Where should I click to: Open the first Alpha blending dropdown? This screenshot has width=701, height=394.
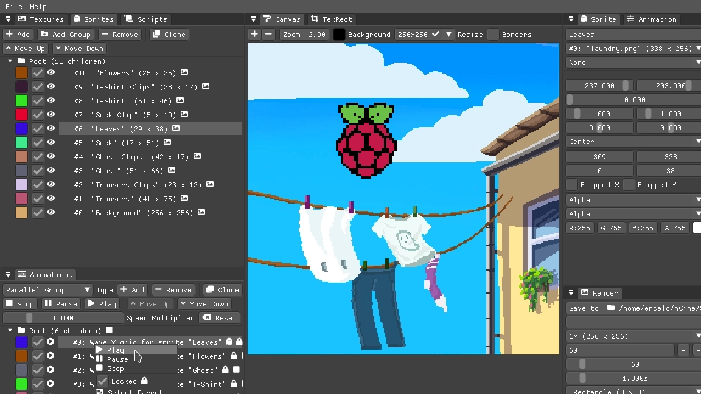click(x=633, y=200)
